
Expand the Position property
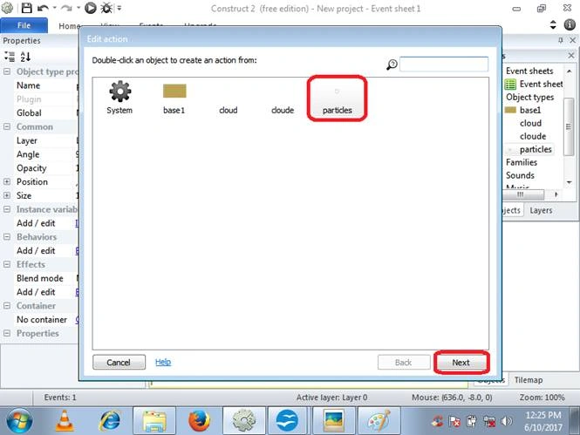click(7, 181)
